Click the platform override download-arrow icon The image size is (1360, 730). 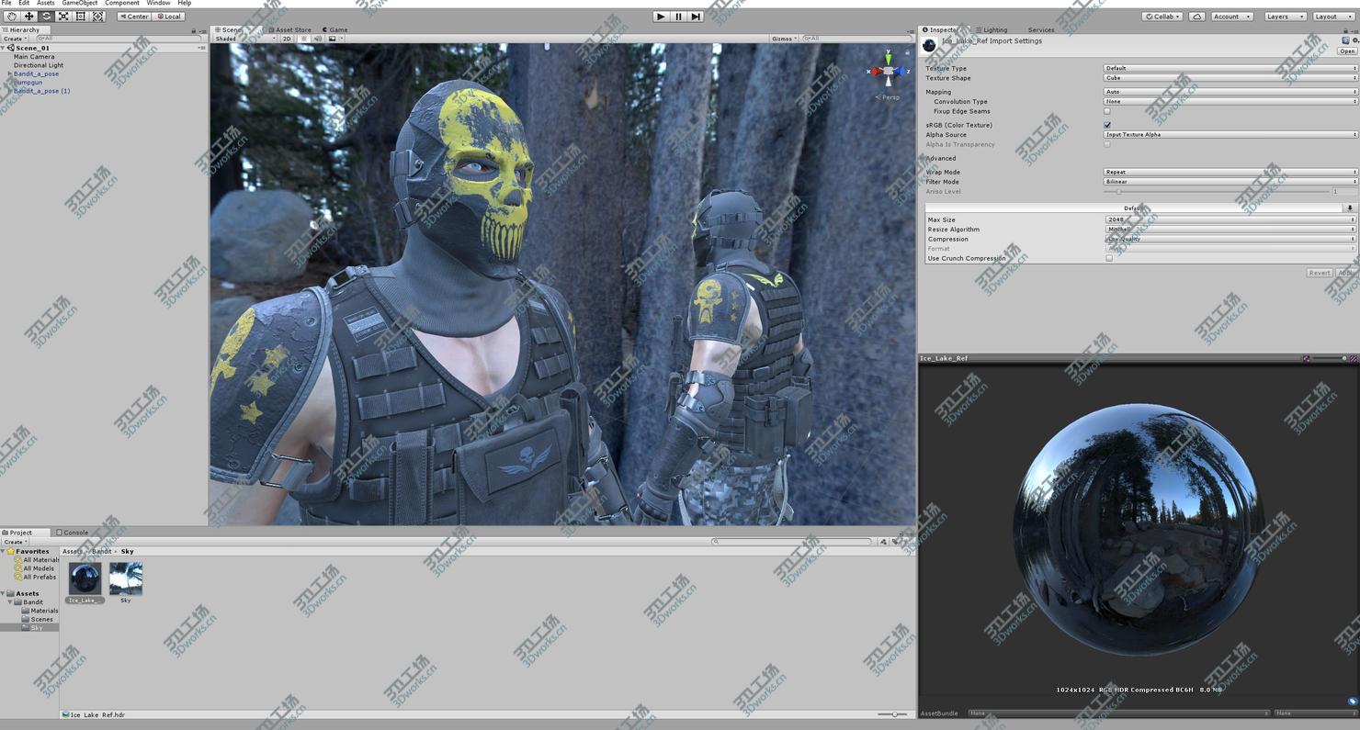pyautogui.click(x=1350, y=208)
